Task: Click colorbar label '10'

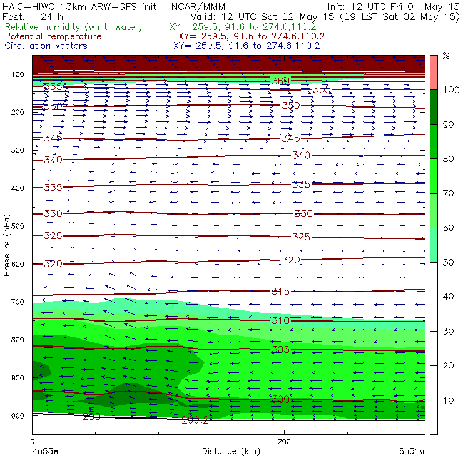Action: click(448, 400)
